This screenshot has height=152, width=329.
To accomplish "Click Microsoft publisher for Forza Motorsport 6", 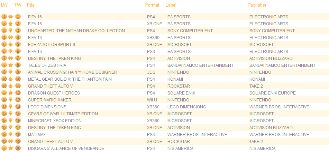I will [x=262, y=45].
